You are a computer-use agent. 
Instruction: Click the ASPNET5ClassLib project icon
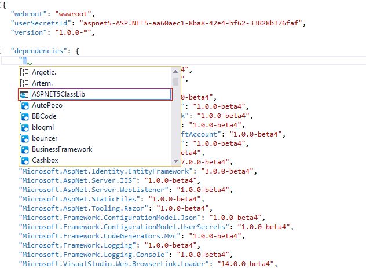(24, 94)
